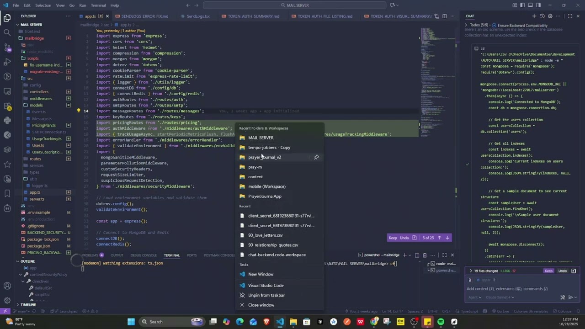The width and height of the screenshot is (585, 329).
Task: Open notifications bell in status bar
Action: point(577,311)
